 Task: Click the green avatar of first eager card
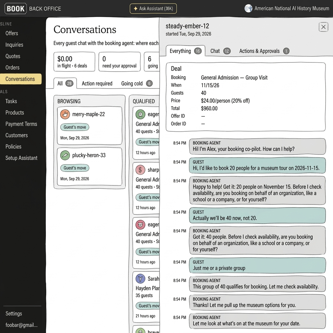140,114
